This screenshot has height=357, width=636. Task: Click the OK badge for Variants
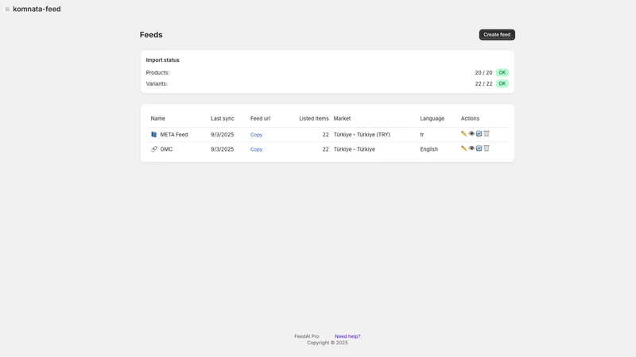click(x=502, y=83)
